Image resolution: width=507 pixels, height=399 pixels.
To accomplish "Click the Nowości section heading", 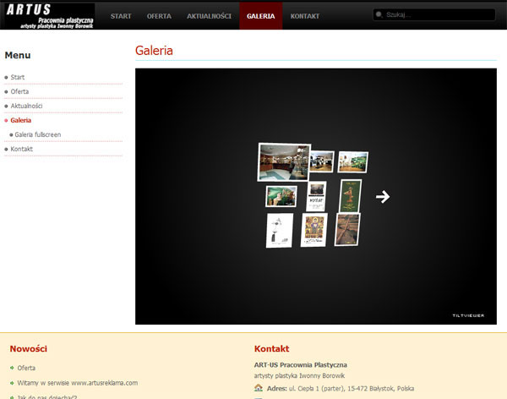I will 29,348.
